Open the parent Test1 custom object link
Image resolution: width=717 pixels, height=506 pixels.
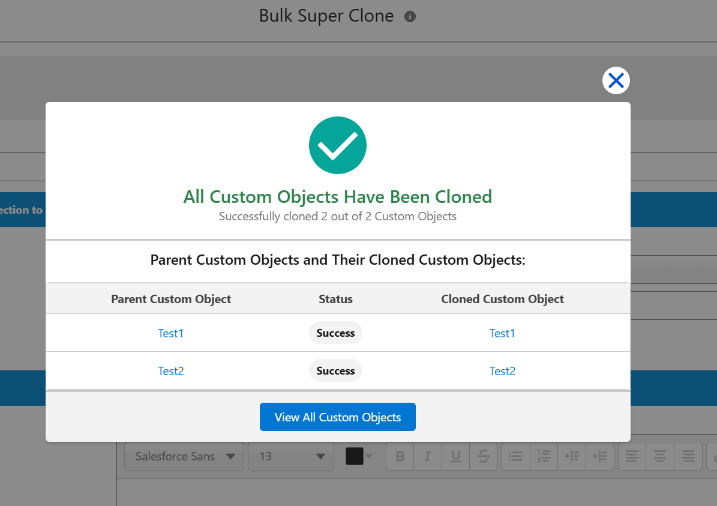click(170, 333)
